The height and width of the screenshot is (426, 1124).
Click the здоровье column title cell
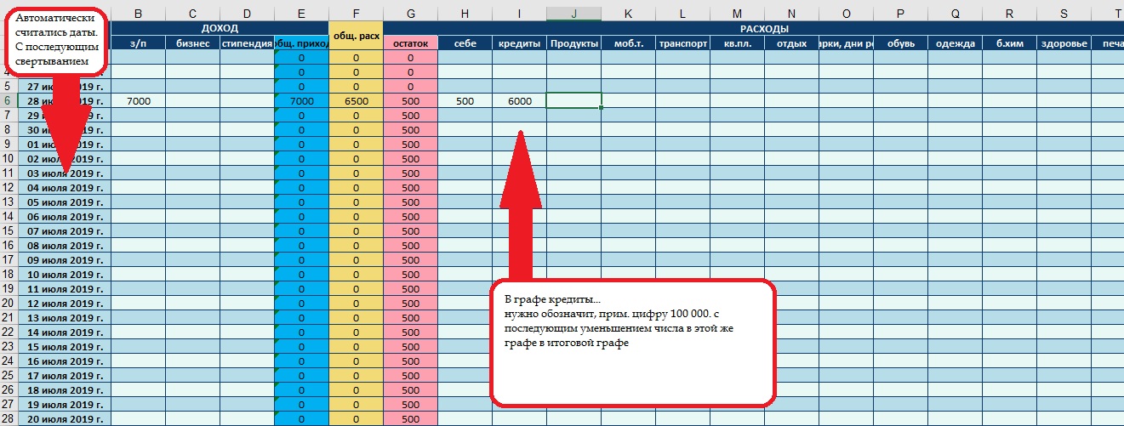pos(1064,43)
